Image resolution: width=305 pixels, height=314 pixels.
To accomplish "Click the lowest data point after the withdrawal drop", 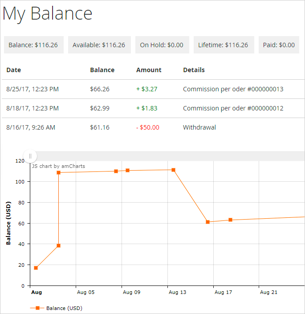I will 207,222.
